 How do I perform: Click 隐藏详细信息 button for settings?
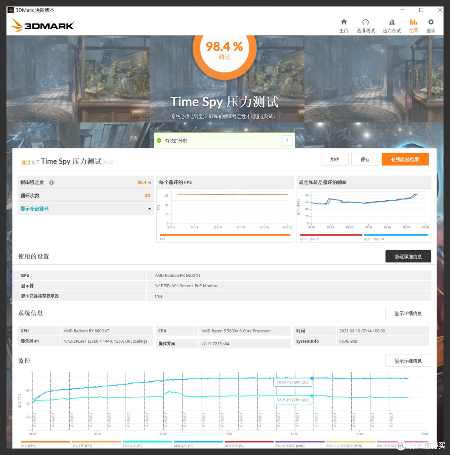(408, 256)
